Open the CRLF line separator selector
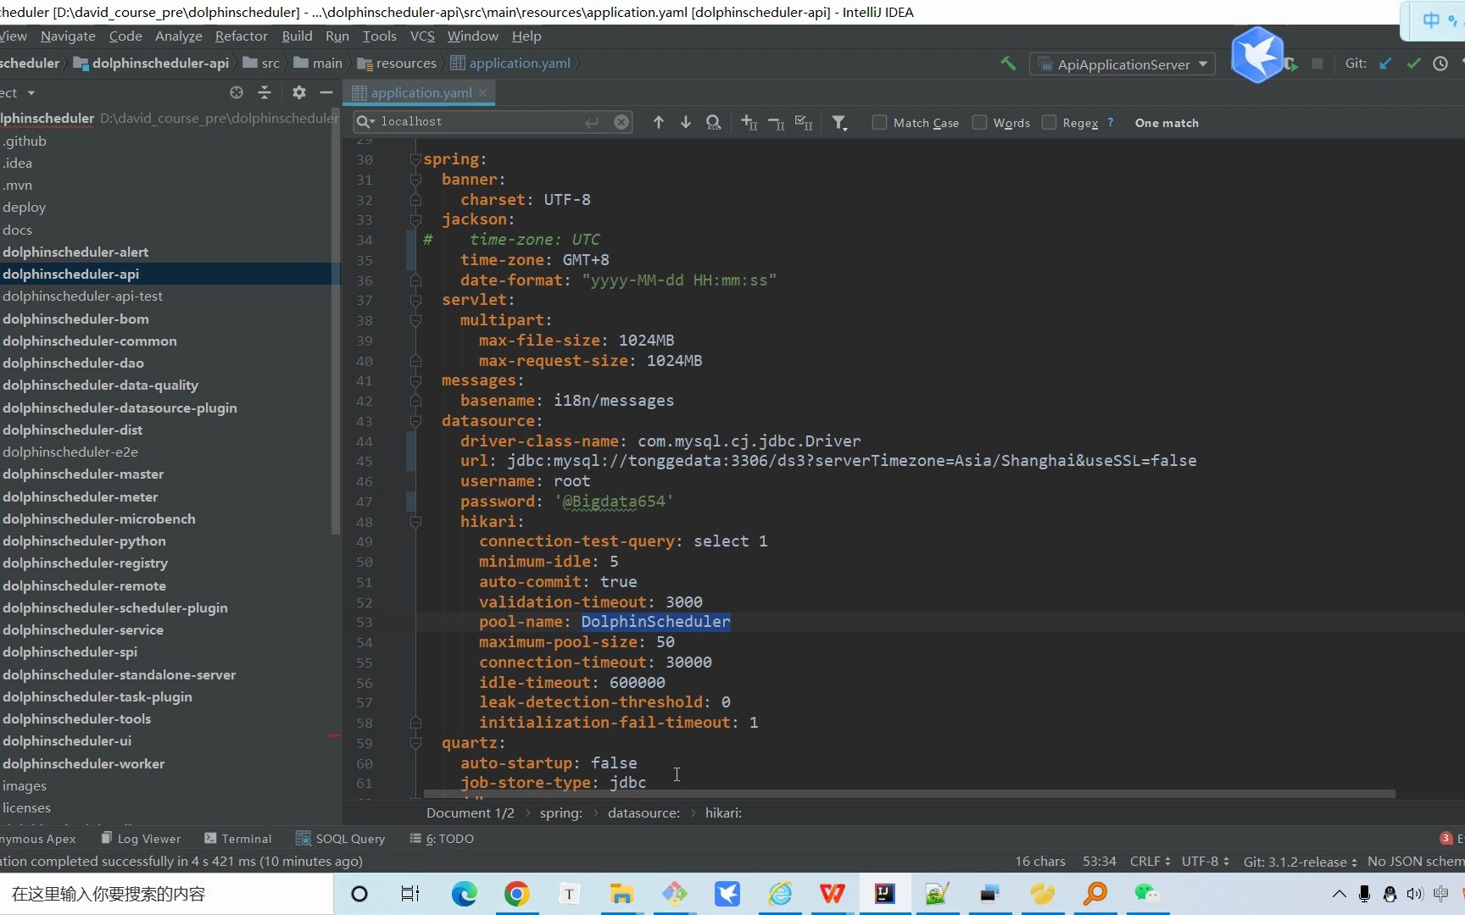 pyautogui.click(x=1150, y=861)
